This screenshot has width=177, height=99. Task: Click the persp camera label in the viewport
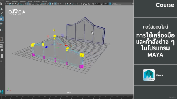(69, 92)
